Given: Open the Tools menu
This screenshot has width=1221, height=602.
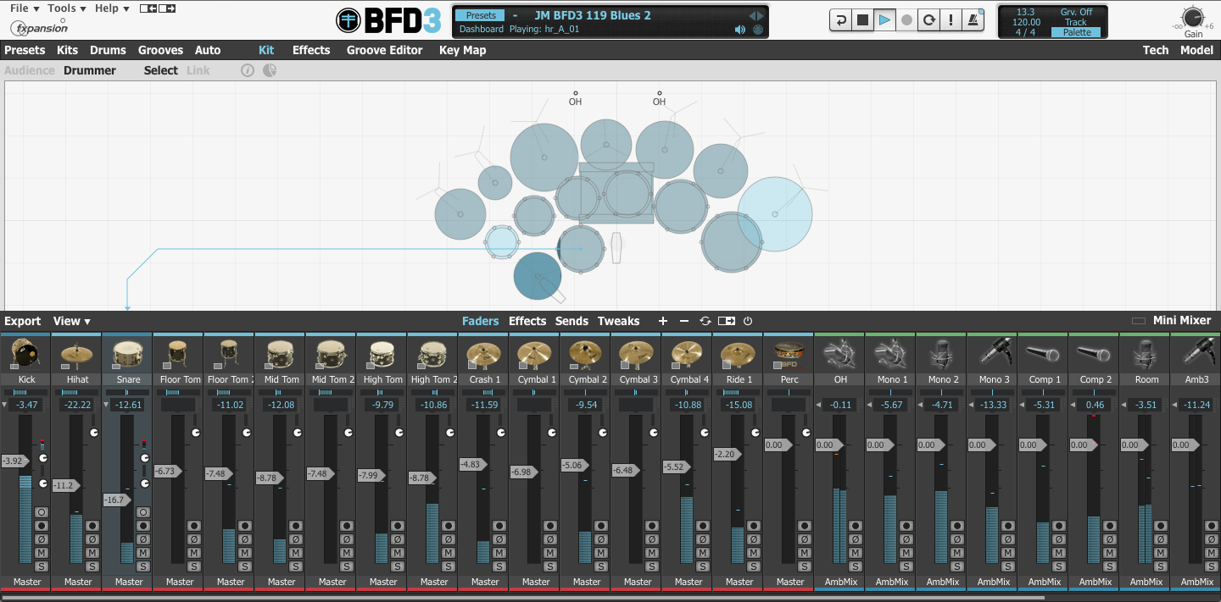Looking at the screenshot, I should pyautogui.click(x=66, y=8).
